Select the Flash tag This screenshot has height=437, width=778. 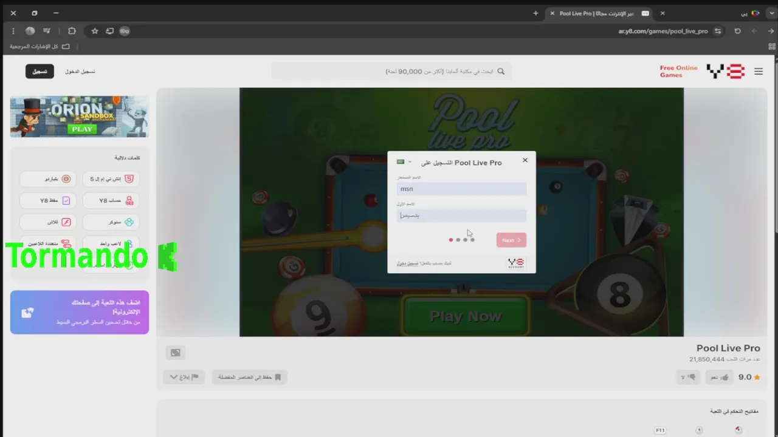coord(48,222)
